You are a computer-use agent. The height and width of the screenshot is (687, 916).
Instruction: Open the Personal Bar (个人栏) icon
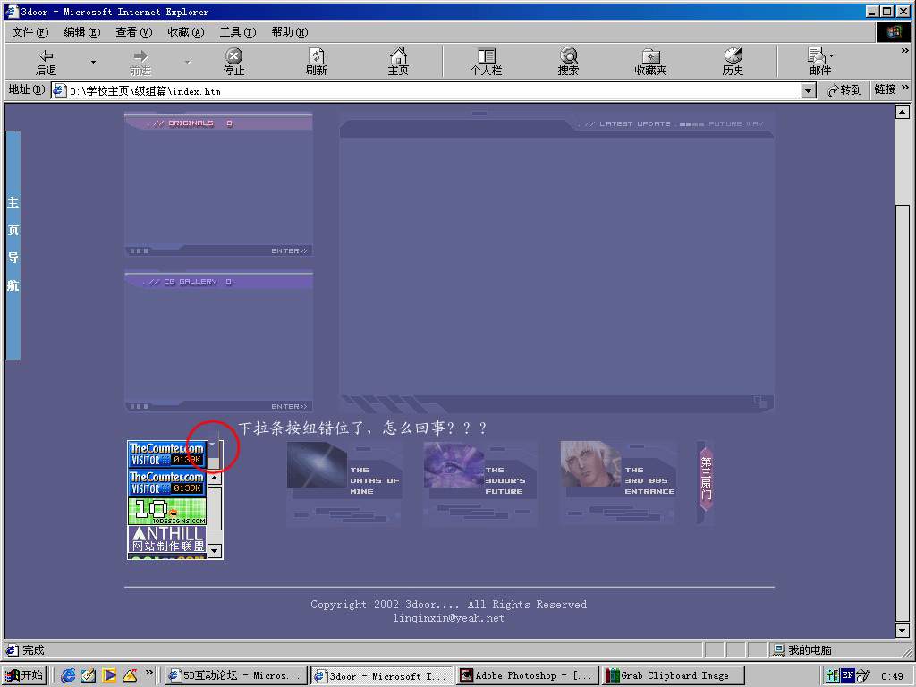coord(486,61)
